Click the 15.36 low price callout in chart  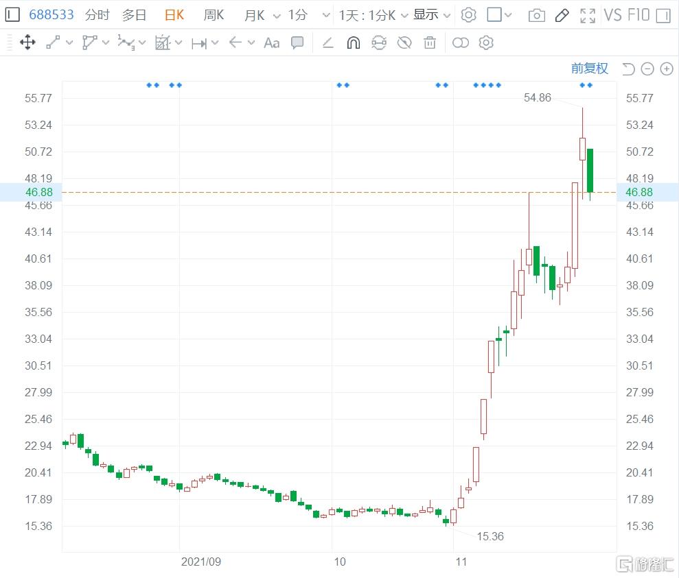[x=490, y=536]
